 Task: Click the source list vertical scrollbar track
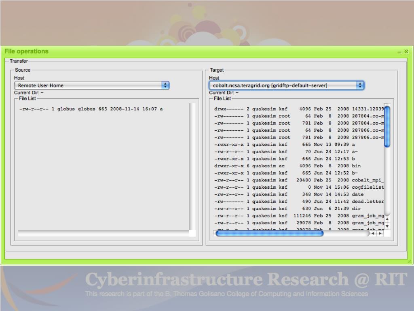click(192, 166)
